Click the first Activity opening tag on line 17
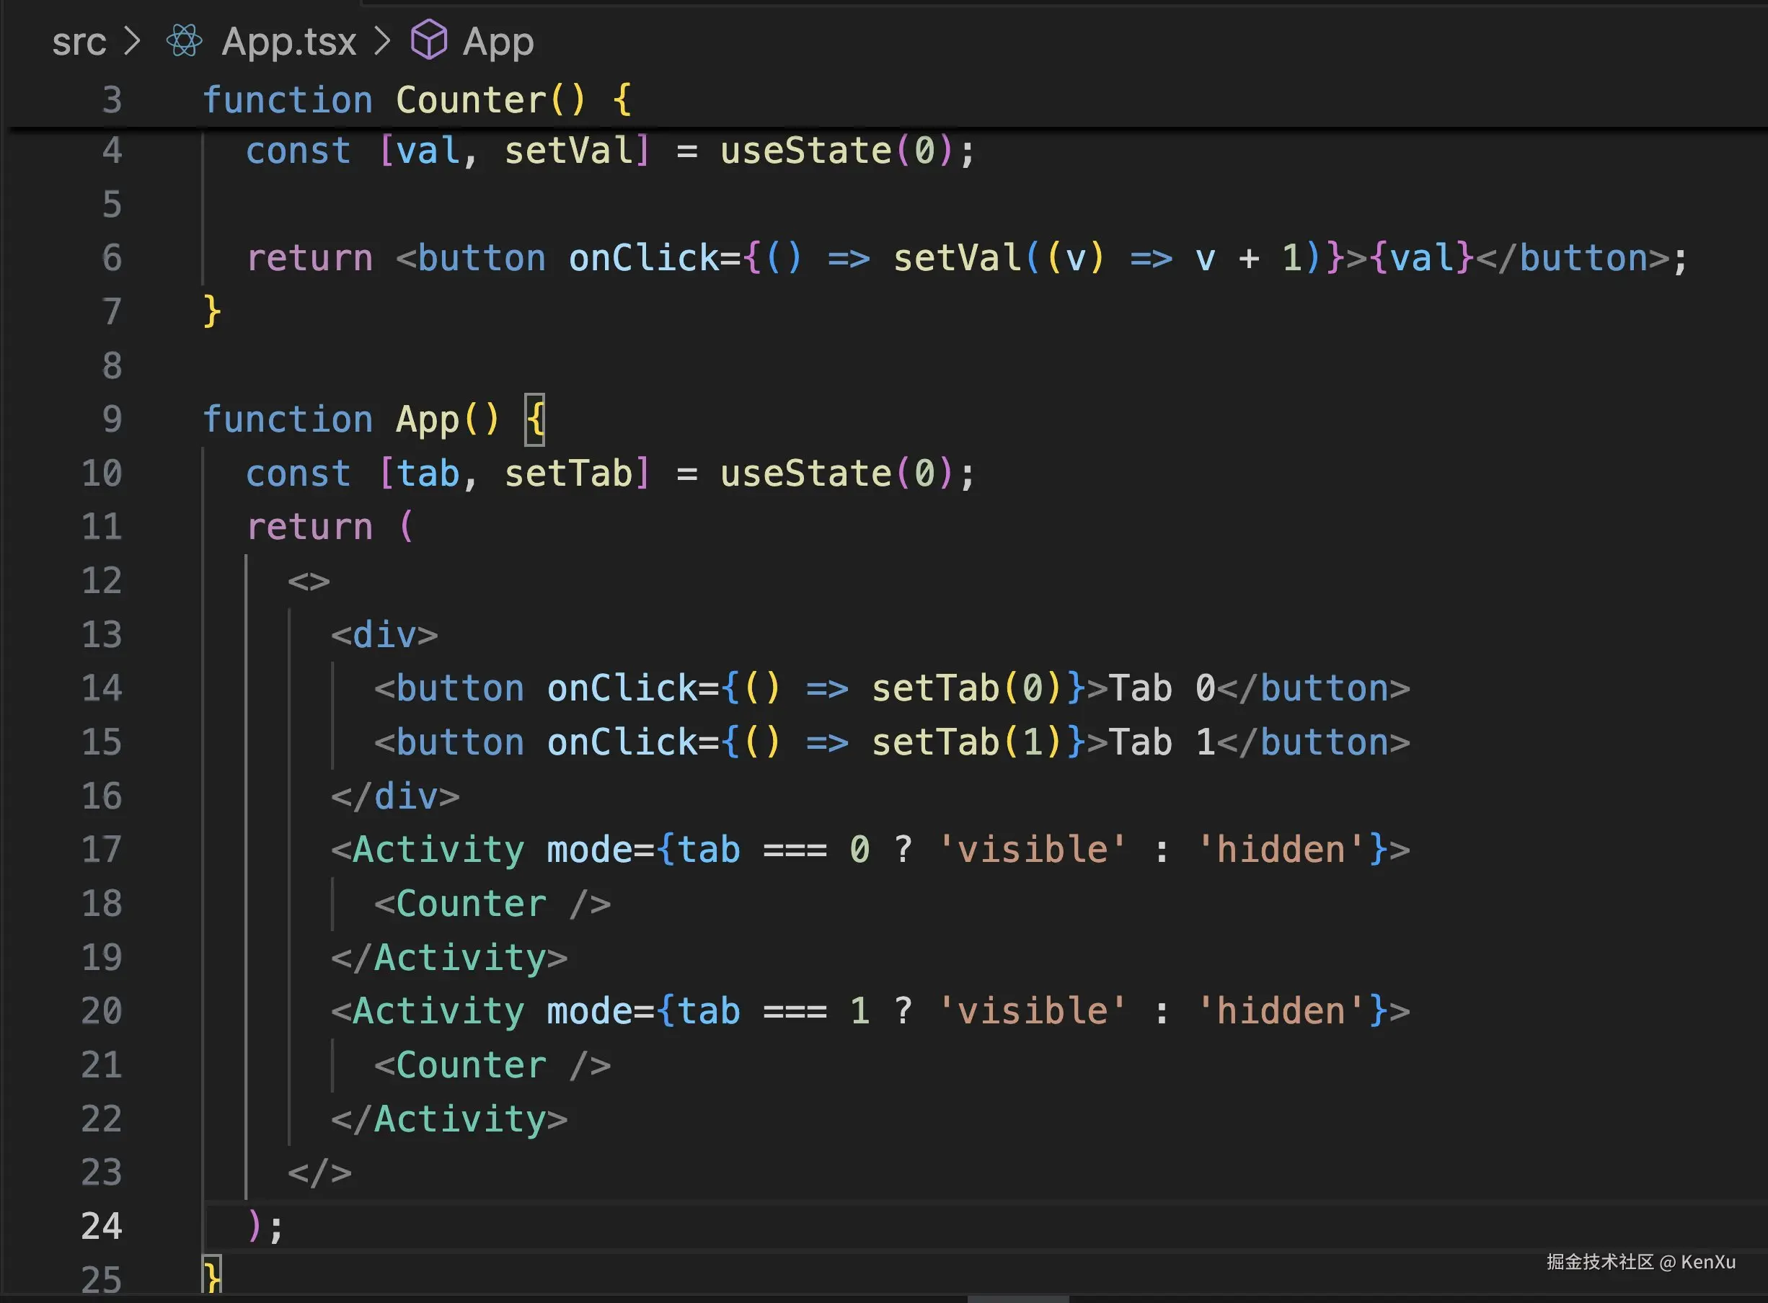 (x=438, y=850)
